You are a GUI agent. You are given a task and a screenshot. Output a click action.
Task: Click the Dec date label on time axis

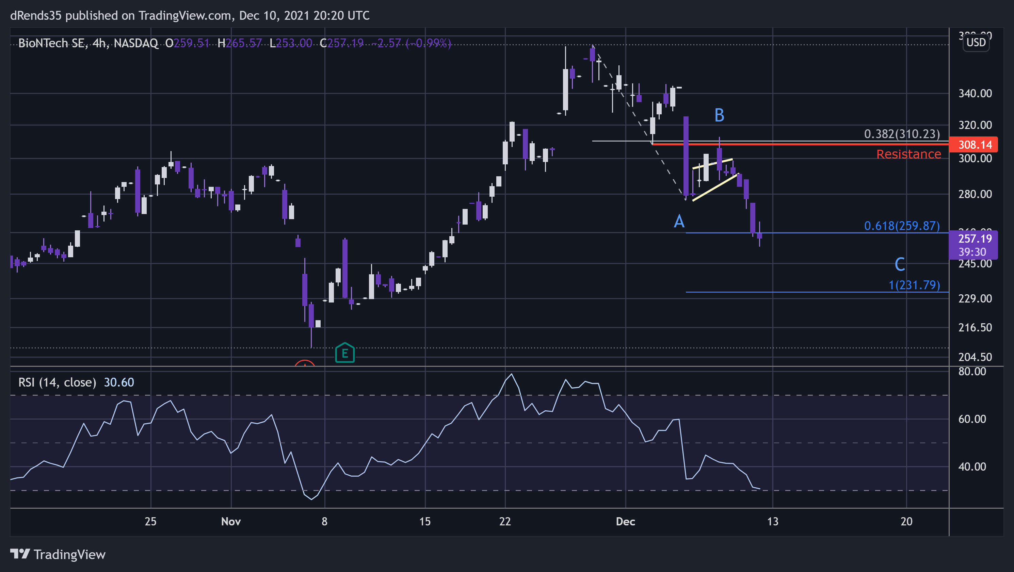point(625,521)
